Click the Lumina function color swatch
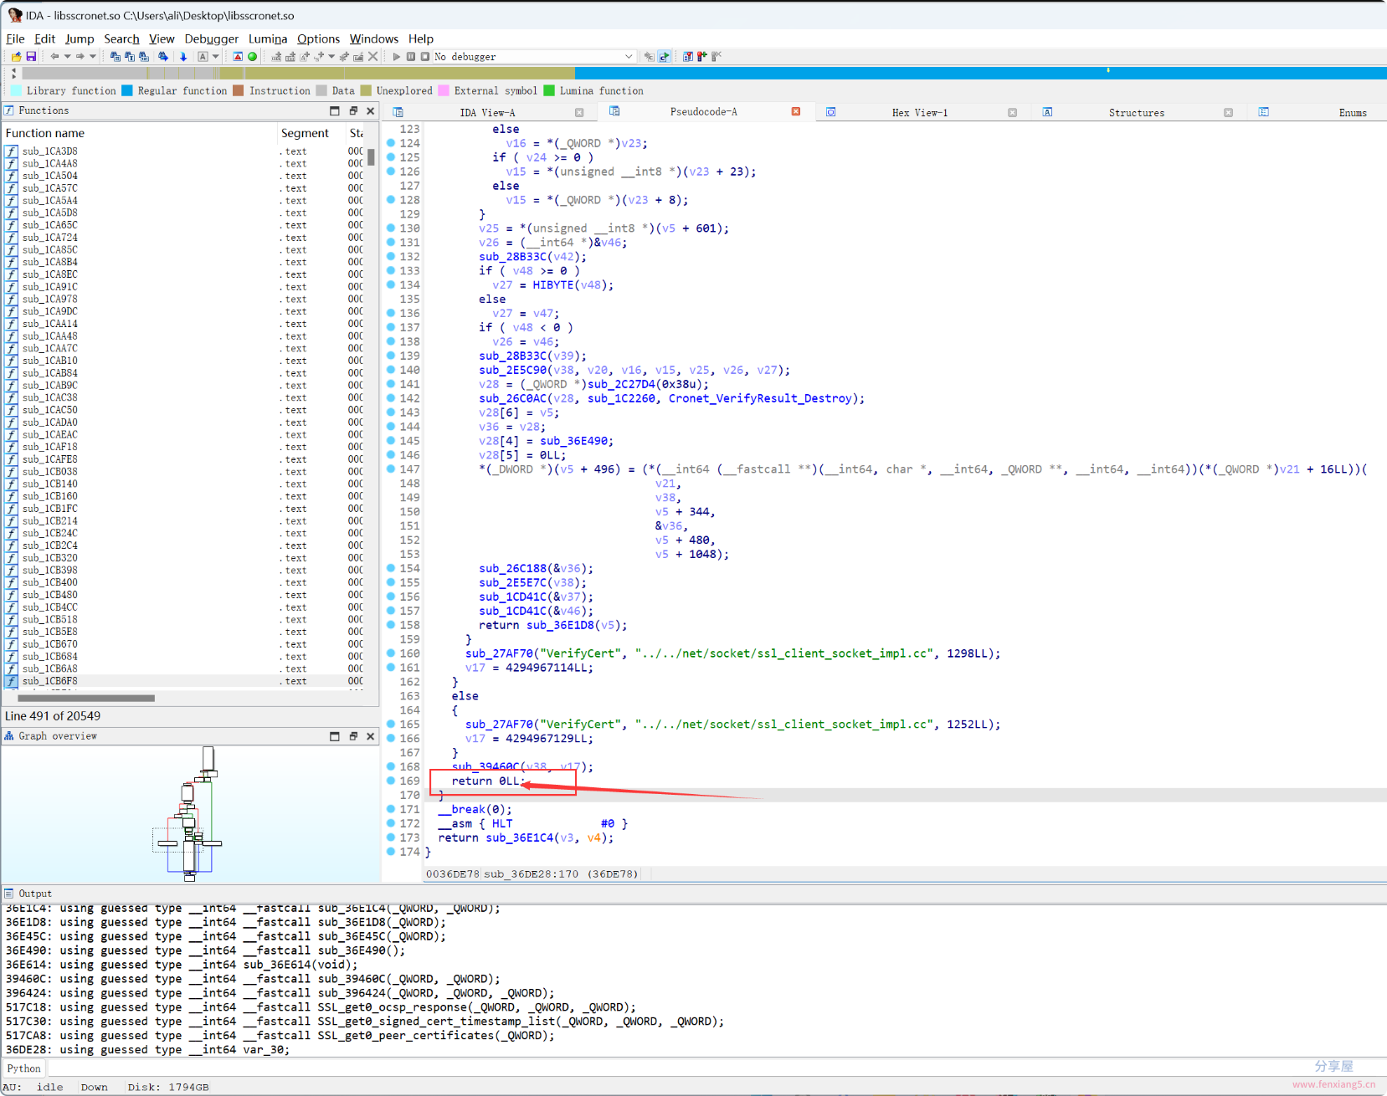This screenshot has width=1387, height=1096. point(549,90)
